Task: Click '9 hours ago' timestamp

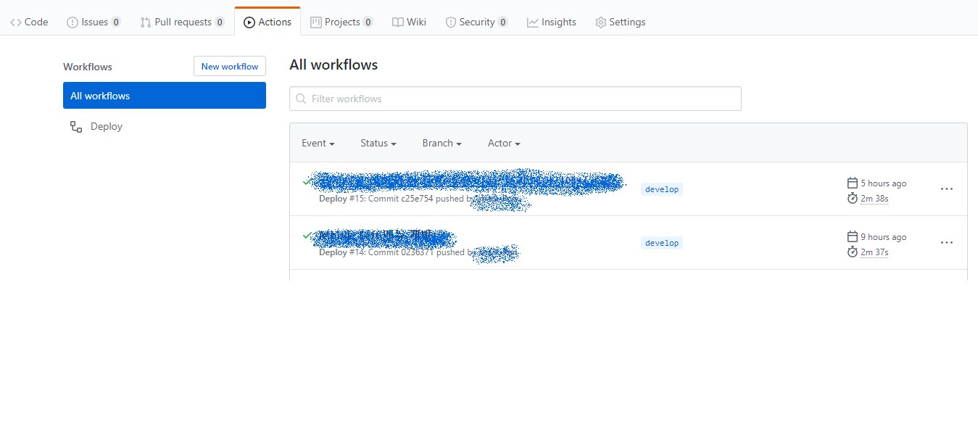Action: tap(884, 237)
